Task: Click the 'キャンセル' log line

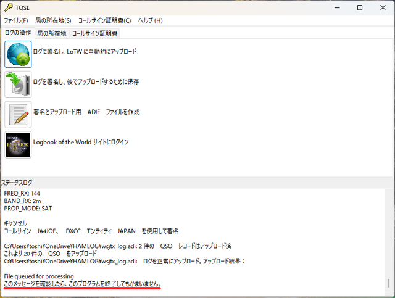Action: click(15, 223)
